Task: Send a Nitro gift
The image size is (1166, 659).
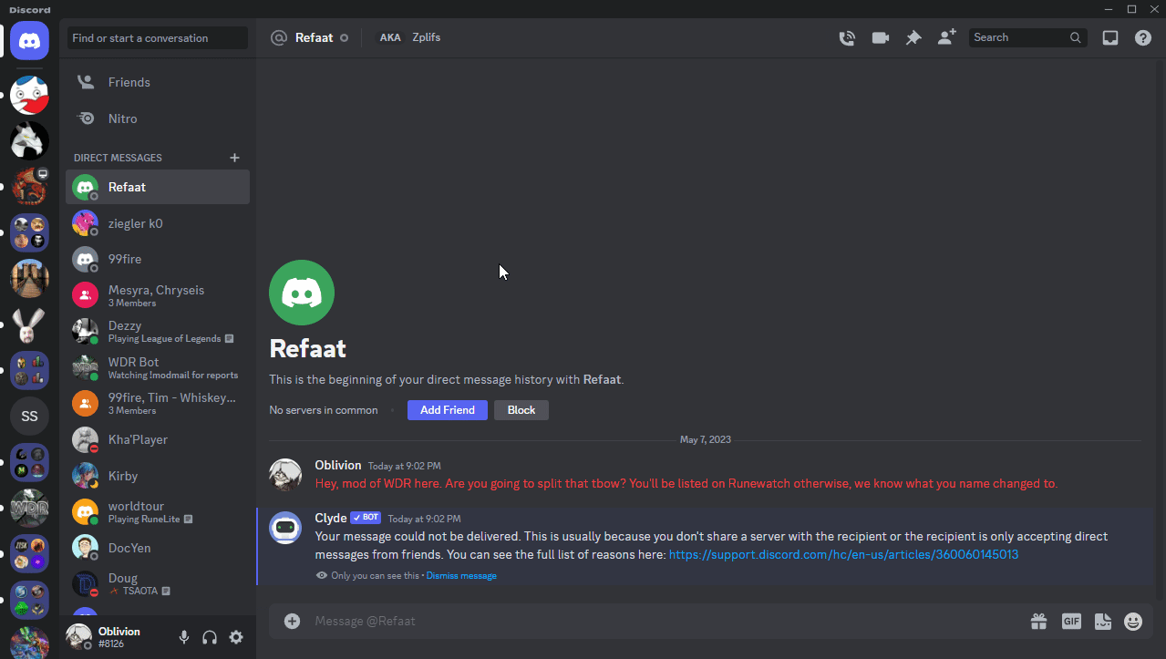Action: (1039, 622)
